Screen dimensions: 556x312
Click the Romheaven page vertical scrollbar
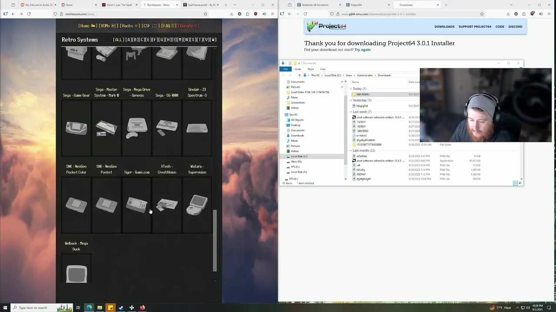coord(215,240)
